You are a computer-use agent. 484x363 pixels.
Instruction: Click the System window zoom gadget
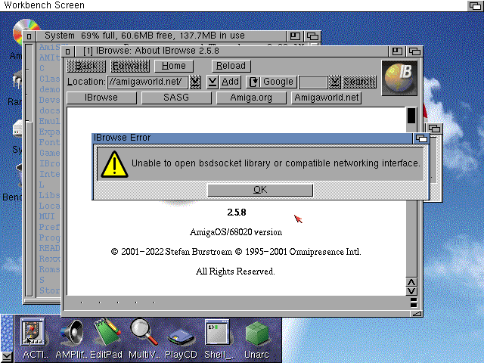295,36
